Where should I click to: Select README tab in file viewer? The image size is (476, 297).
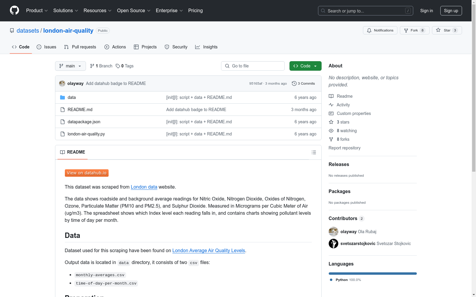(x=73, y=152)
